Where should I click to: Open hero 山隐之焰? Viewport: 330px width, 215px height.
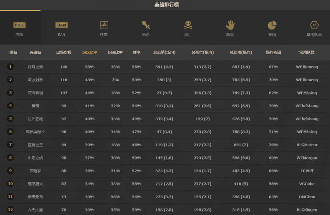pyautogui.click(x=35, y=158)
